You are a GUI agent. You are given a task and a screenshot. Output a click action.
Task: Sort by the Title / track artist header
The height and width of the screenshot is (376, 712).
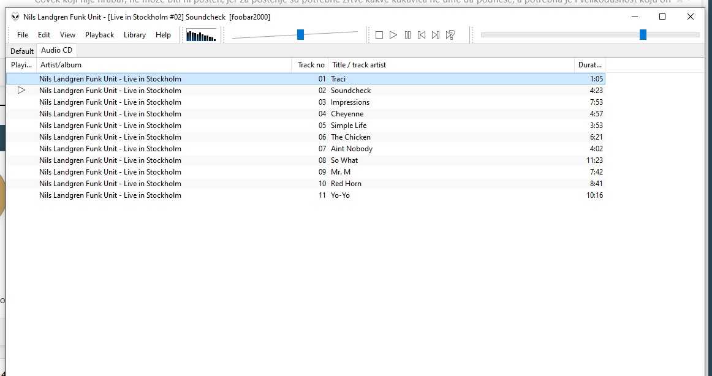(452, 65)
